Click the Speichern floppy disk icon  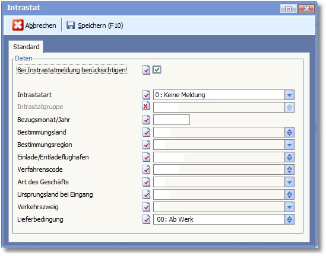click(71, 25)
